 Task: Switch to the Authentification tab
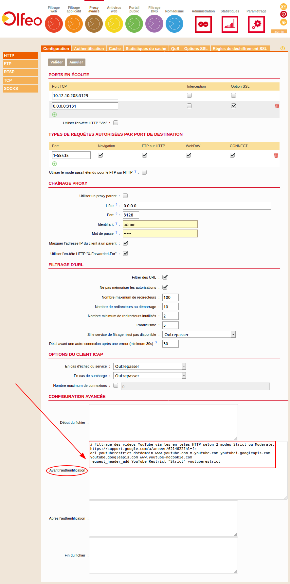89,49
